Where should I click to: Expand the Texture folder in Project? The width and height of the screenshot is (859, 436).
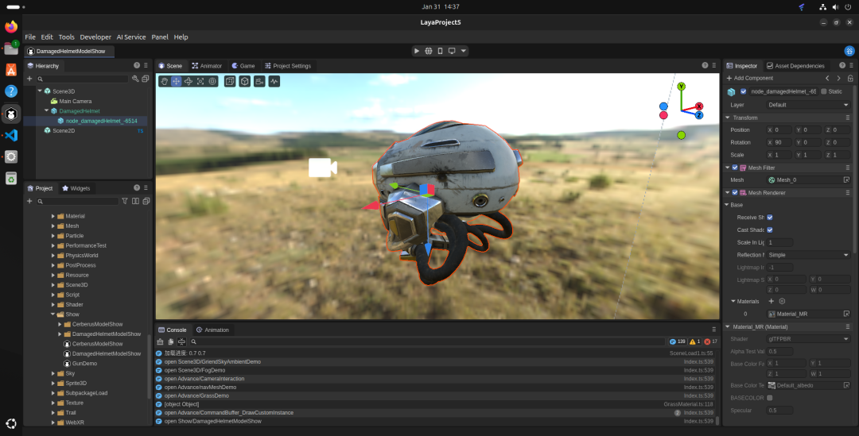53,403
